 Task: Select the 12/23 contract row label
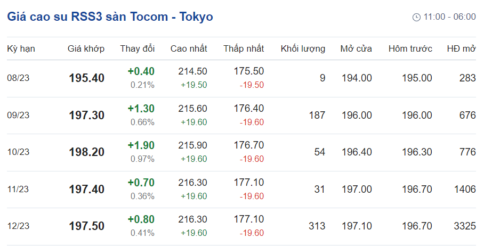(x=18, y=226)
